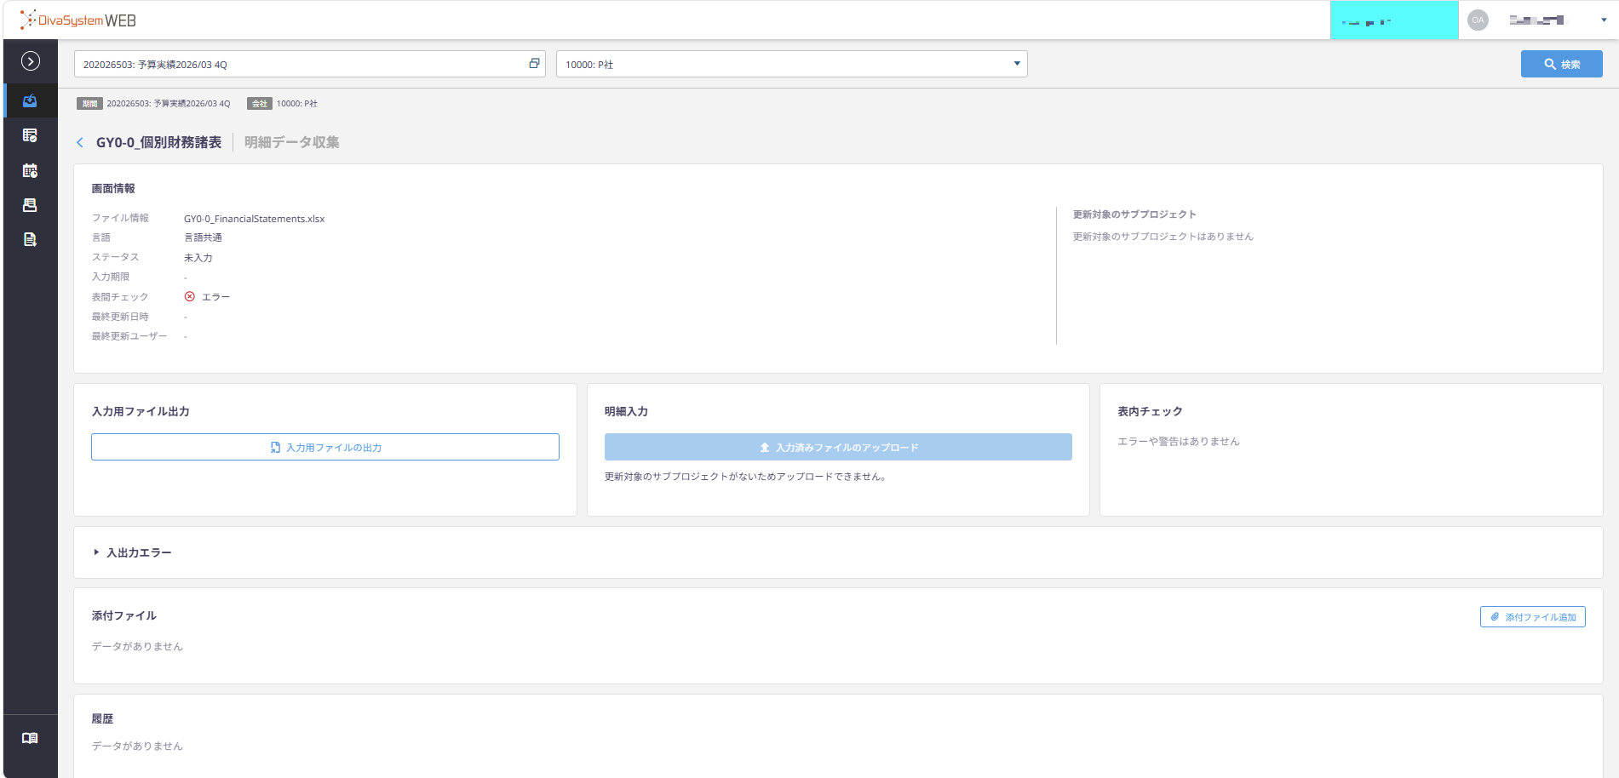Click 入力済みファイルのアップロード button
1619x778 pixels.
pos(838,447)
